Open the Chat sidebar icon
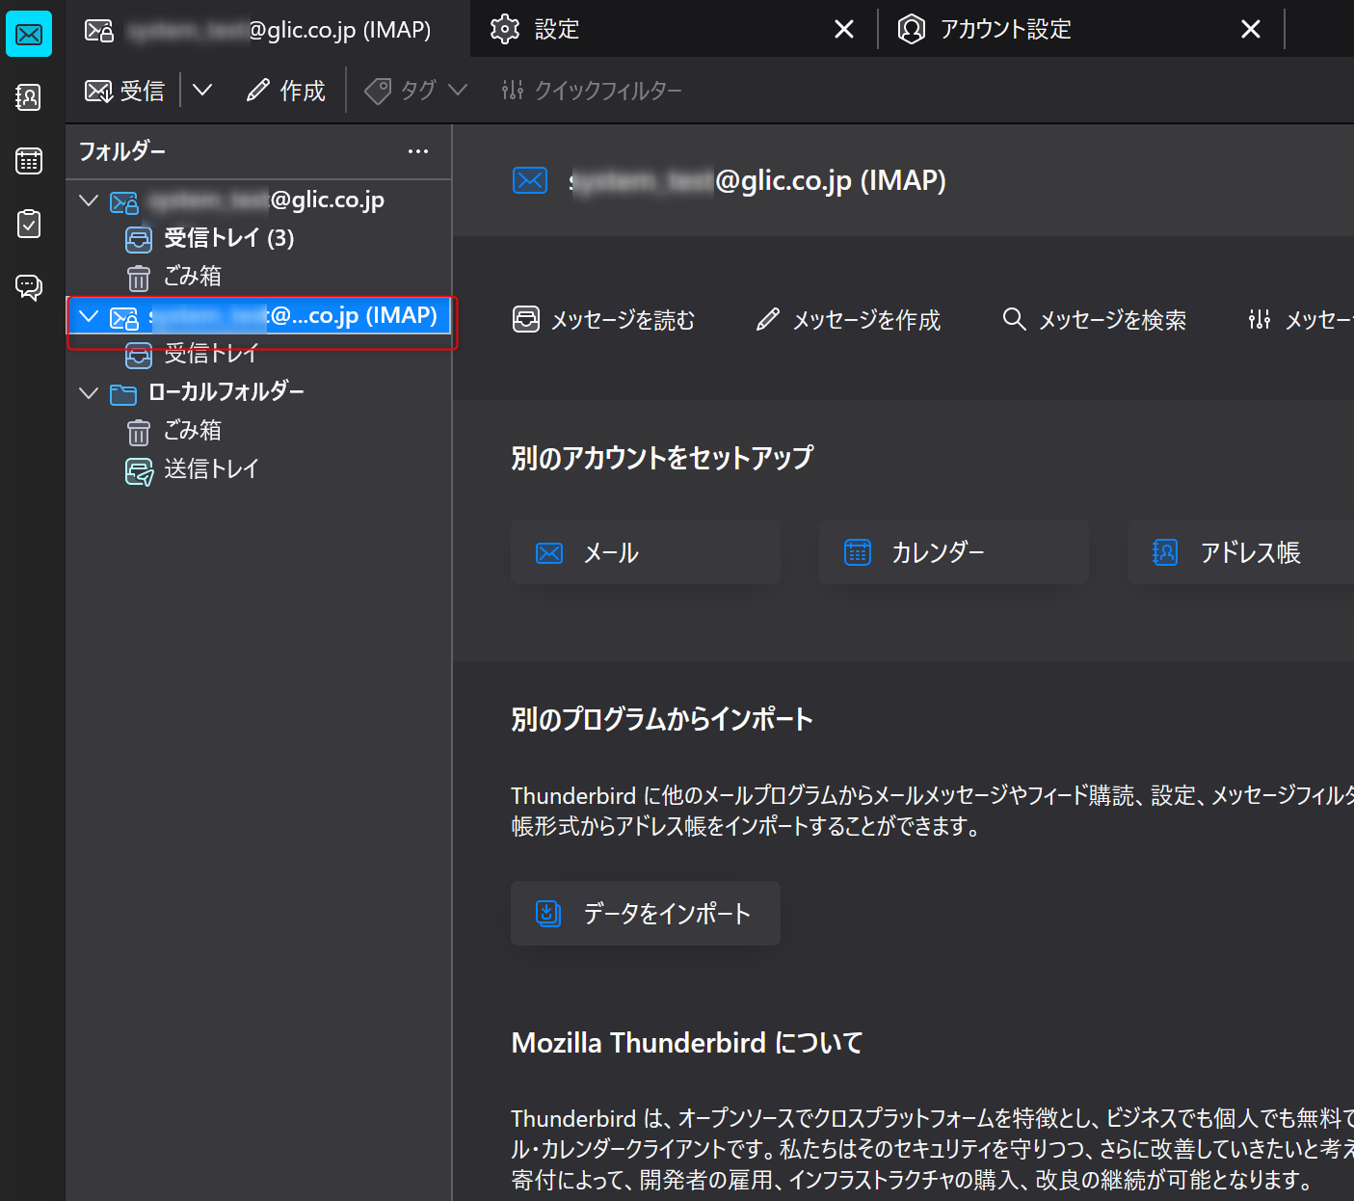Screen dimensions: 1354x1201 29,286
